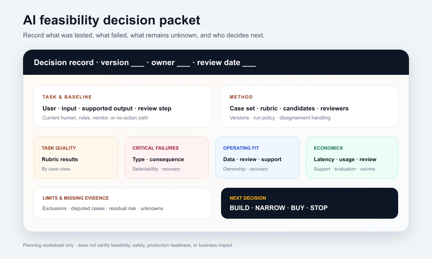Viewport: 432px width, 259px height.
Task: Select the 'ECONOMICS' label
Action: 328,148
